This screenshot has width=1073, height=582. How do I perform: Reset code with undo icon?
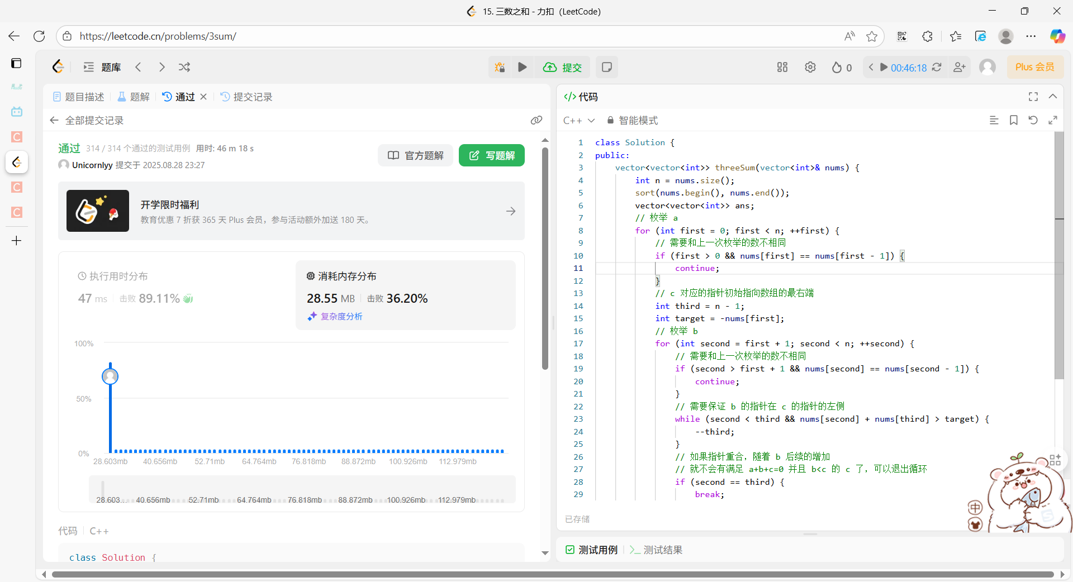(x=1033, y=120)
